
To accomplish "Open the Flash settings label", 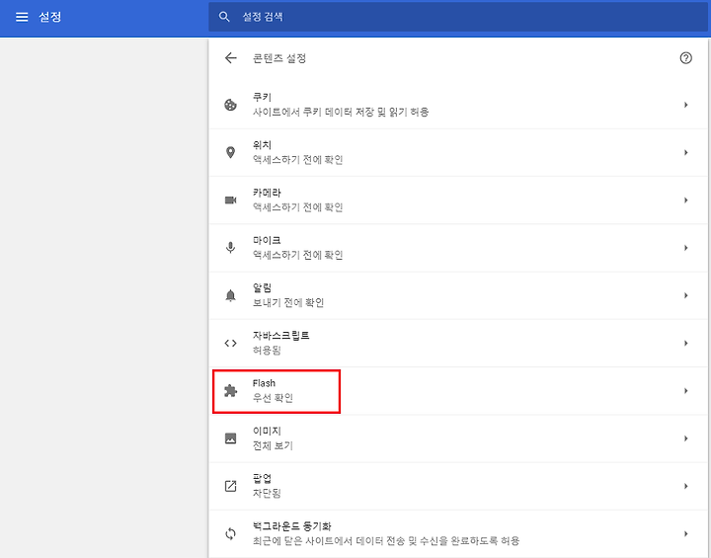I will point(264,383).
